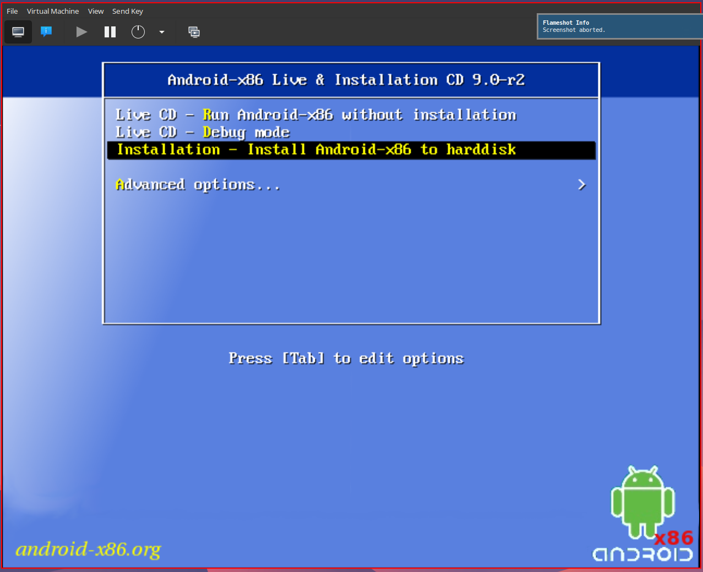Open the View menu
This screenshot has width=703, height=572.
click(96, 11)
